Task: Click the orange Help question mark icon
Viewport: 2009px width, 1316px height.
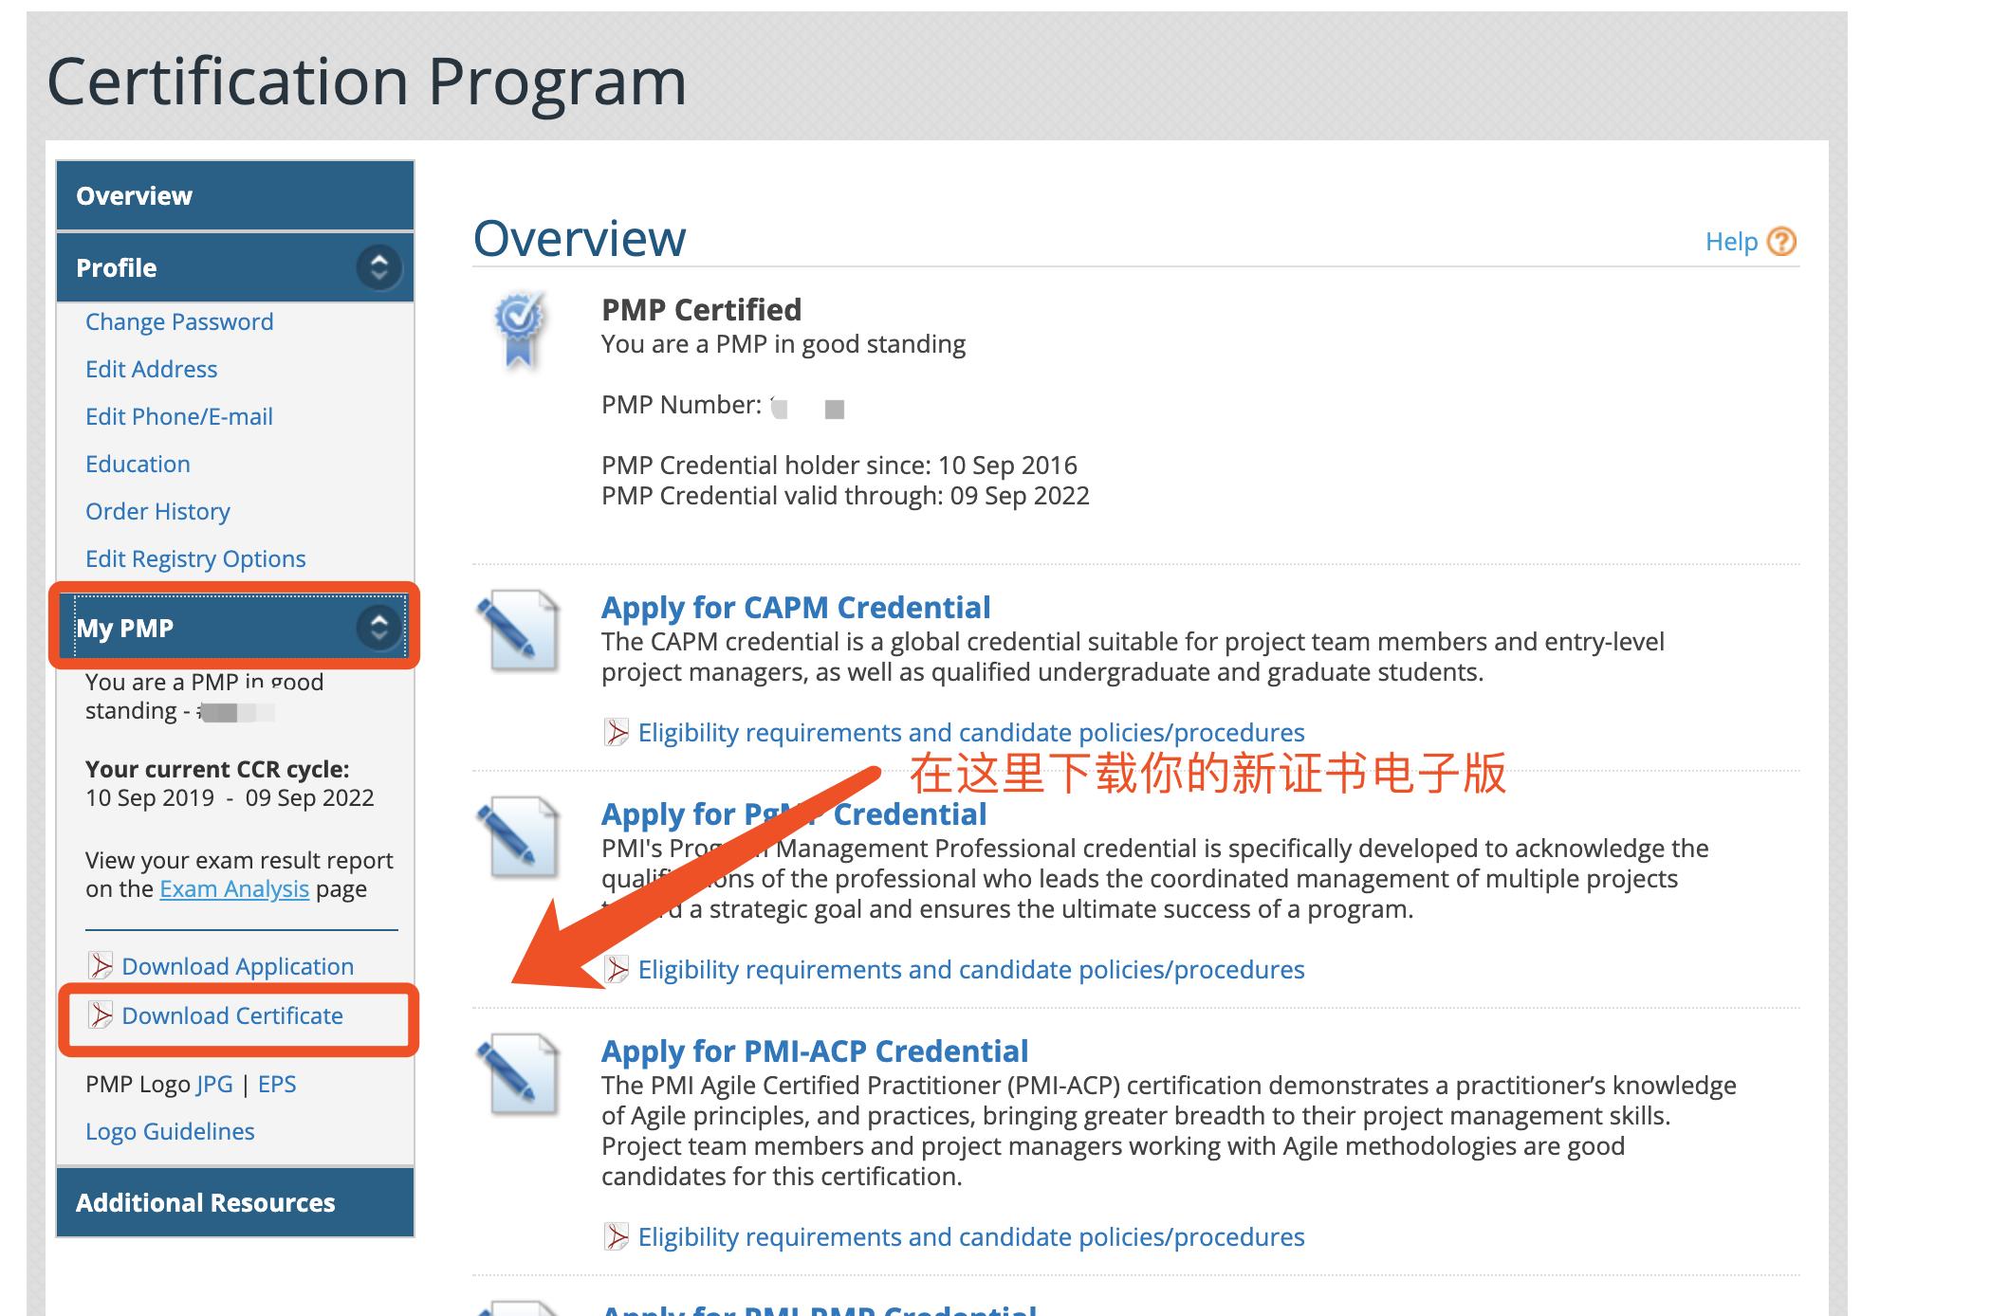Action: coord(1781,242)
